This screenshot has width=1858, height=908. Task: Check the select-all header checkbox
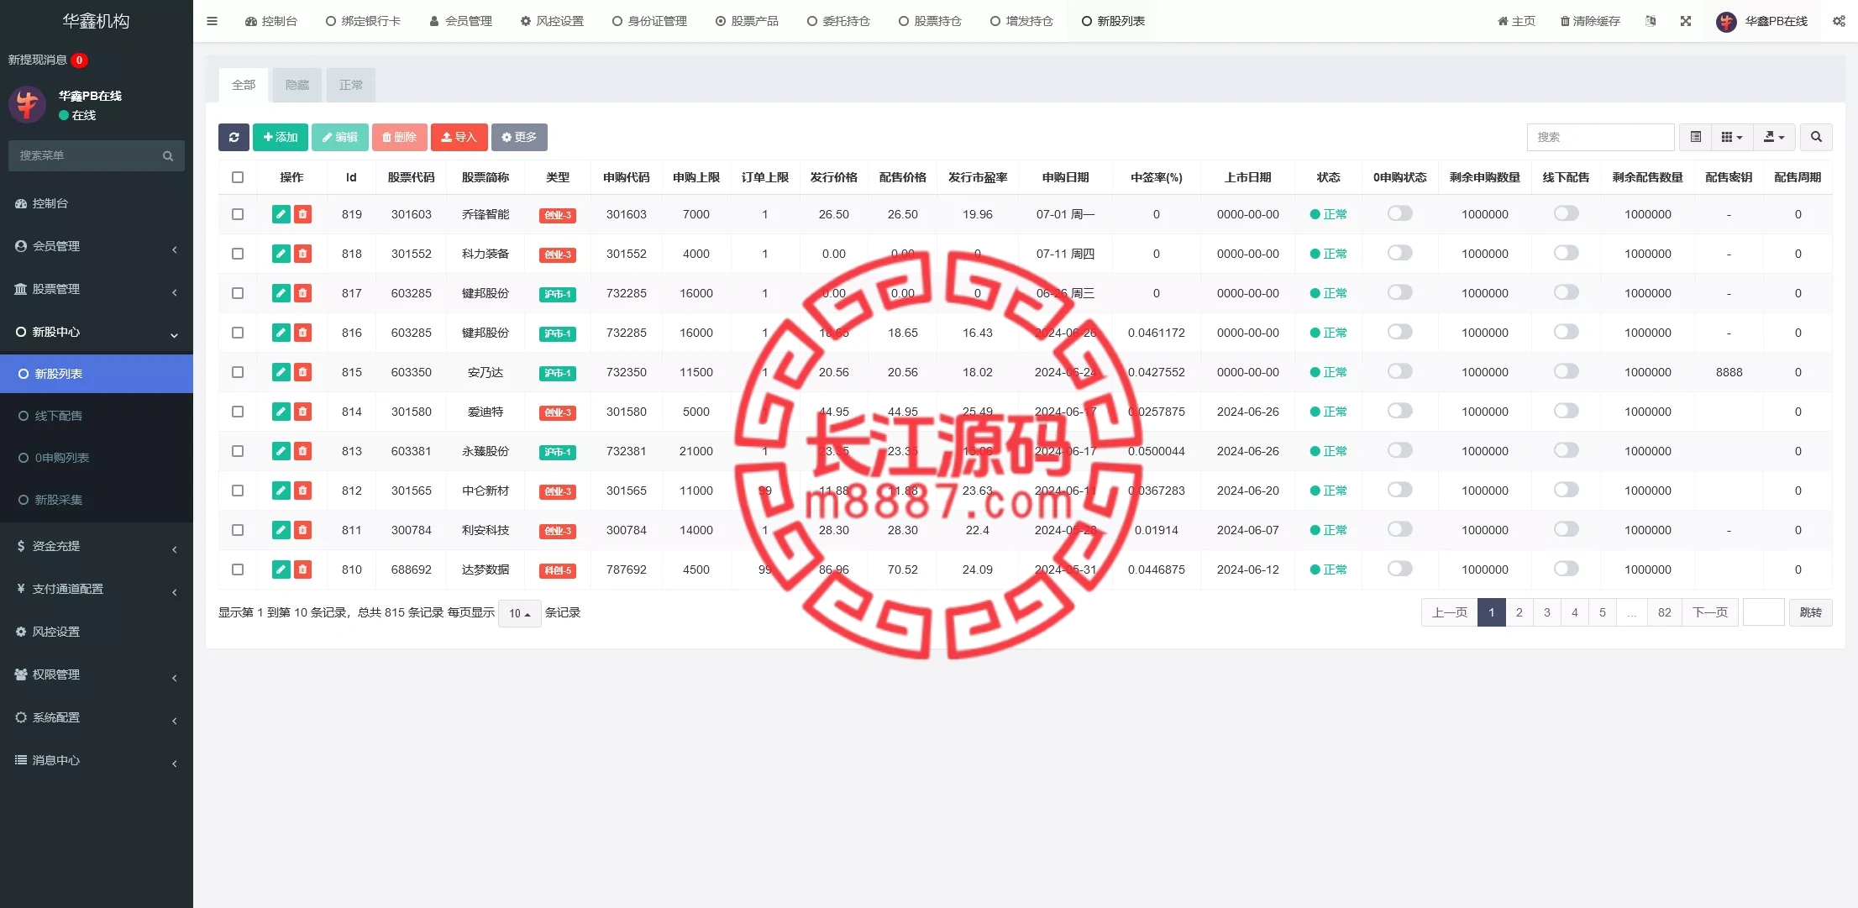coord(238,177)
